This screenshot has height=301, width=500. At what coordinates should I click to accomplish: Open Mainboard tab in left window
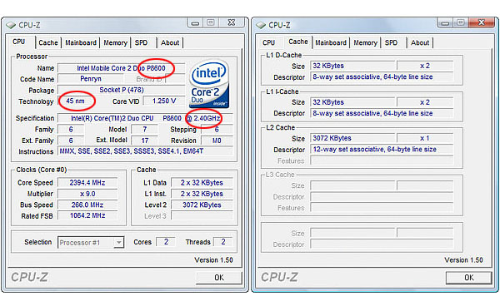[81, 42]
